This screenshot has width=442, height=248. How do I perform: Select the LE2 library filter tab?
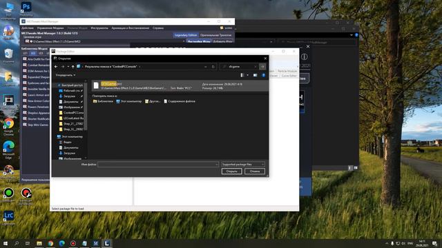click(x=33, y=53)
